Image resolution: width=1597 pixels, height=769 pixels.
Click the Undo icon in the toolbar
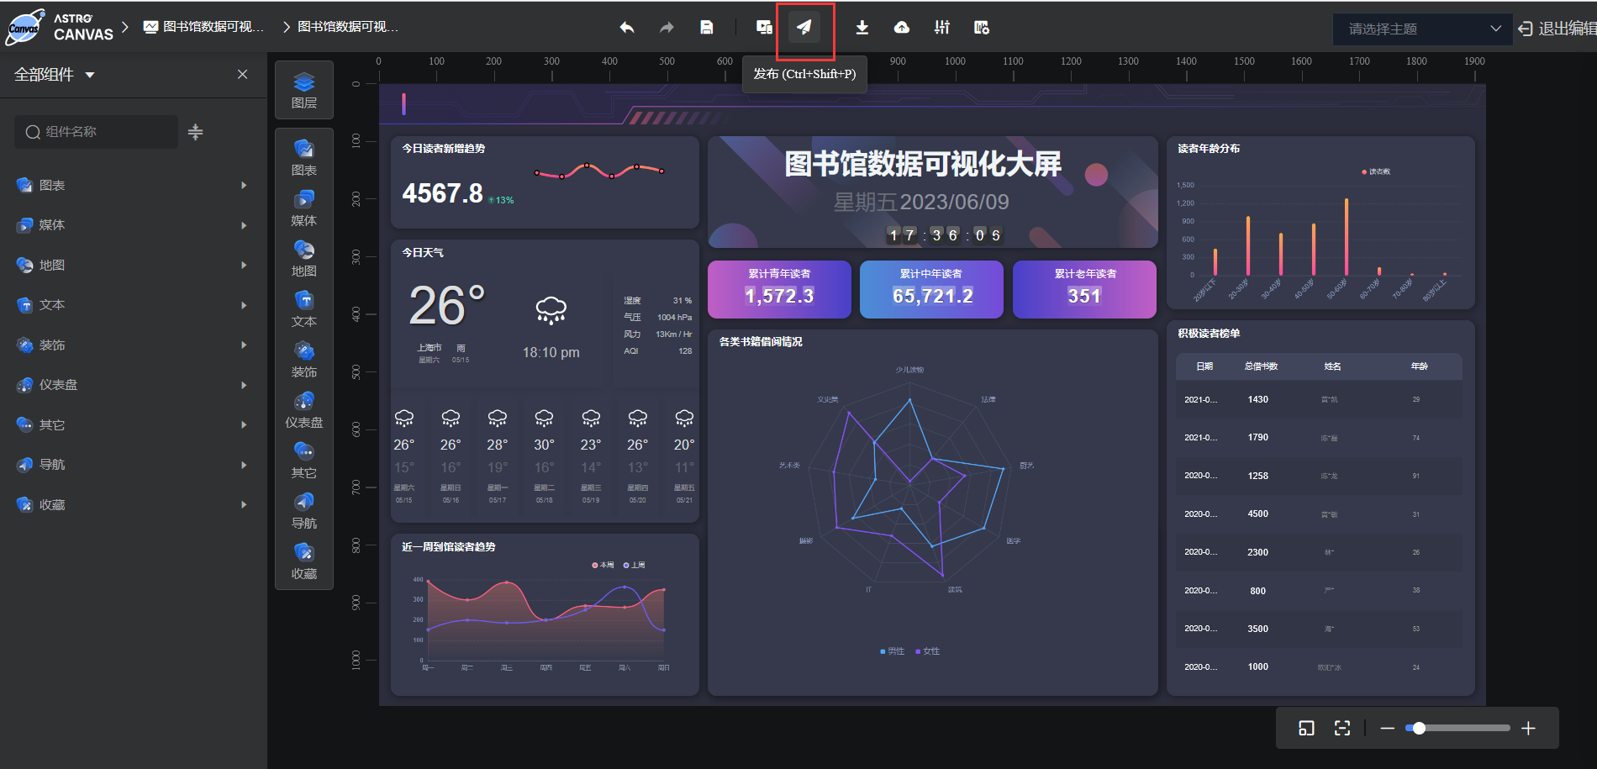(627, 27)
